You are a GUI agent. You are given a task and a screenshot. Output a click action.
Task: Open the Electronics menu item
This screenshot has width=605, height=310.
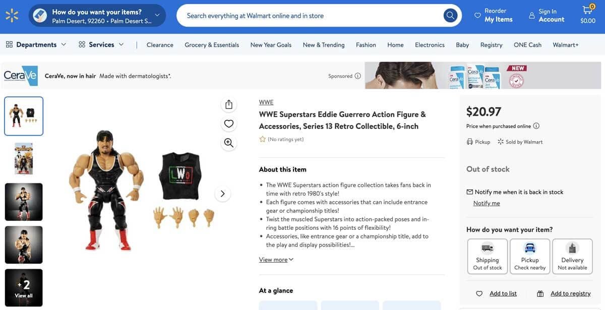429,44
